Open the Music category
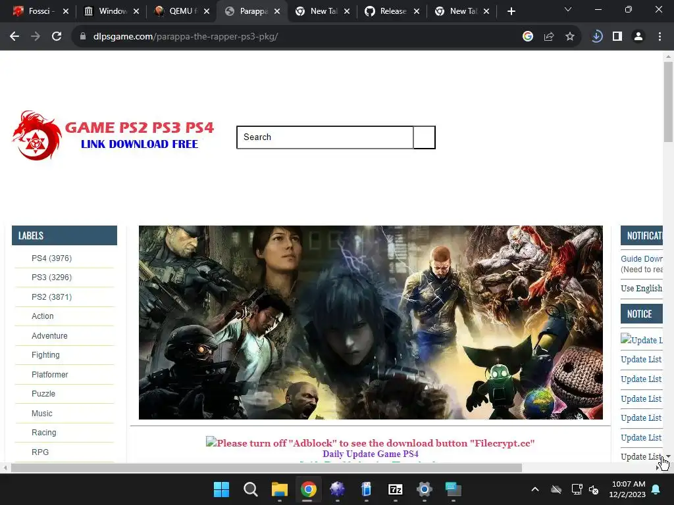This screenshot has width=674, height=505. (41, 413)
